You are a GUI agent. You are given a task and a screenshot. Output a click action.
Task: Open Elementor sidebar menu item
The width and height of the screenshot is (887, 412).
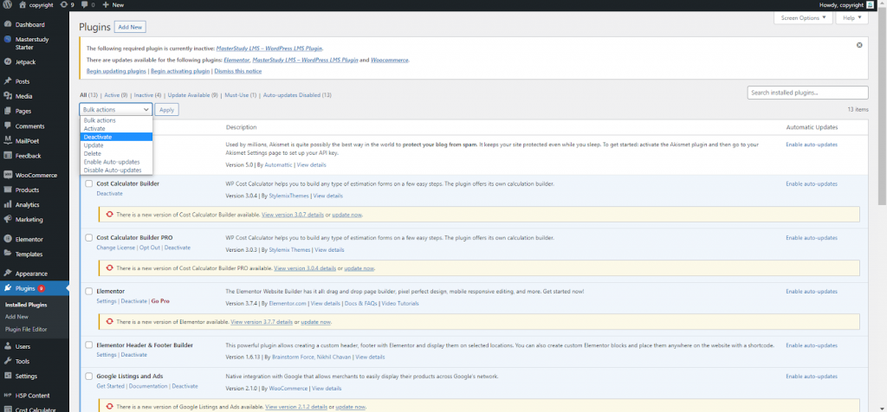pyautogui.click(x=29, y=238)
